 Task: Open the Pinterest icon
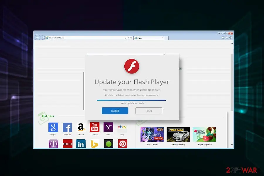pyautogui.click(x=123, y=144)
